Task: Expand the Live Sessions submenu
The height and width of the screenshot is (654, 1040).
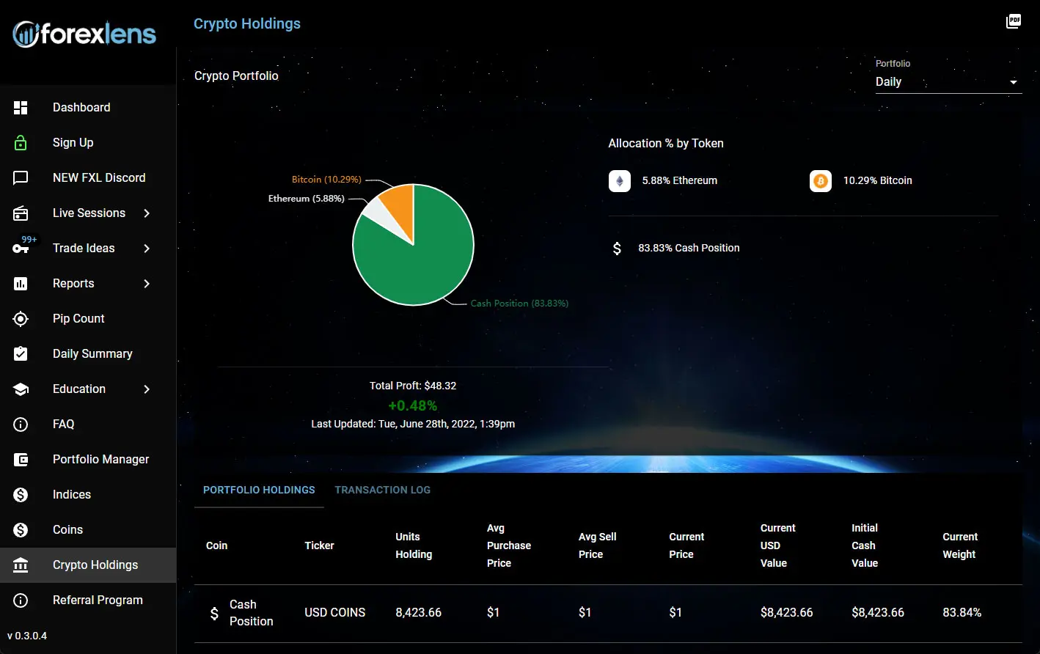Action: 147,213
